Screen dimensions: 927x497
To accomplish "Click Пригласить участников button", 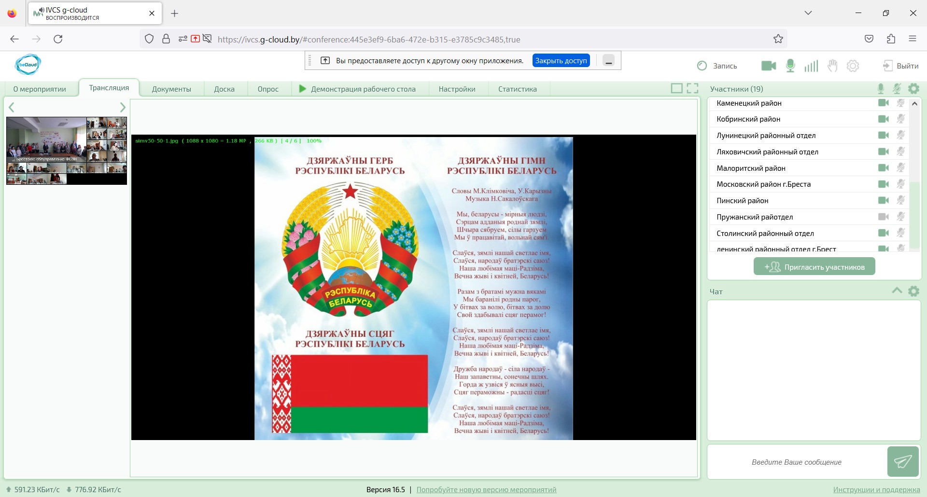I will tap(814, 266).
